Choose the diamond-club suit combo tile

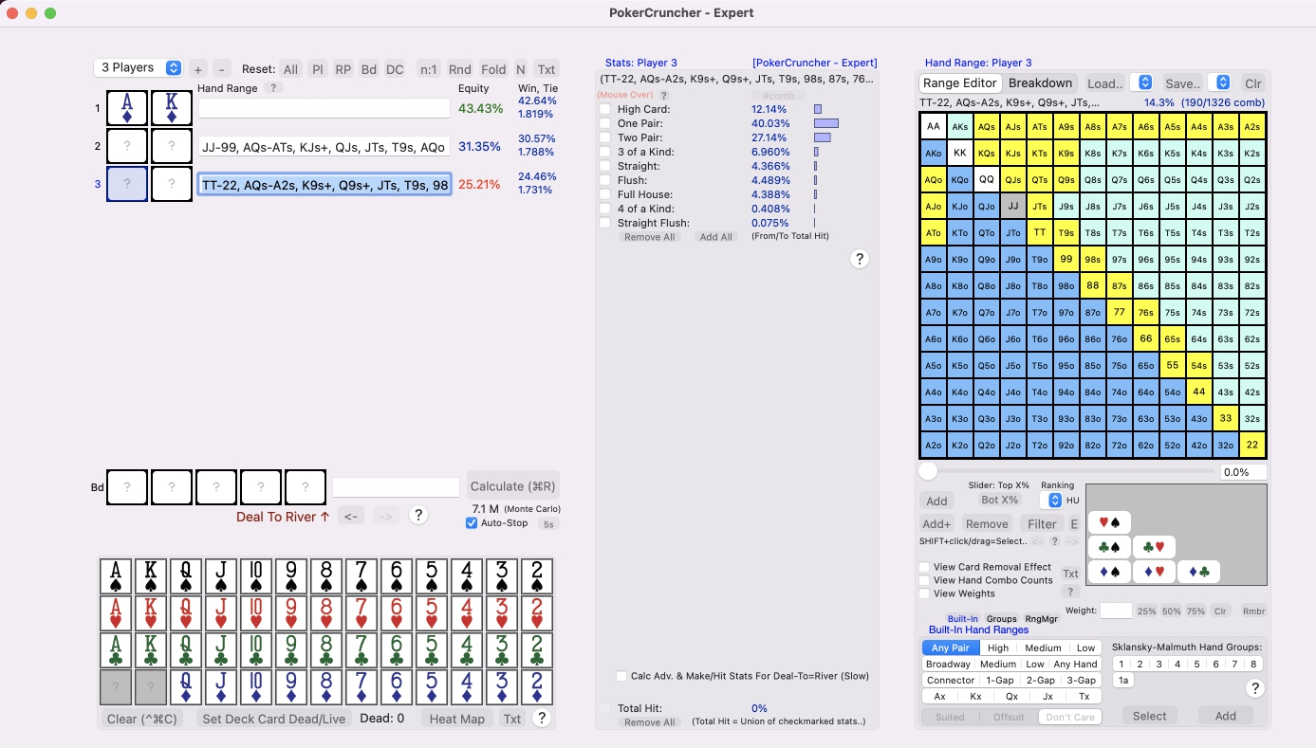coord(1198,572)
